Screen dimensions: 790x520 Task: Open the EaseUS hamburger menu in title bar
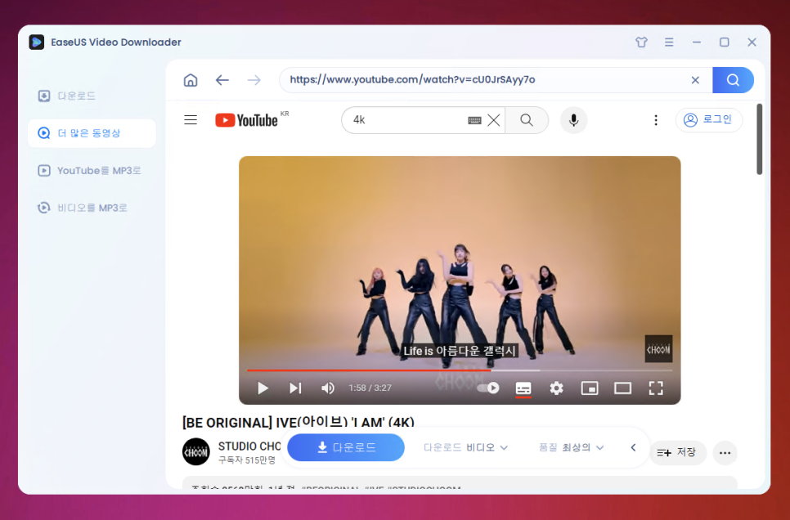669,43
